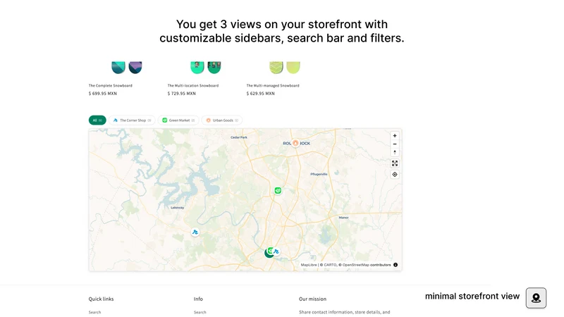Filter by The Corner Shop
The image size is (564, 317).
click(132, 120)
